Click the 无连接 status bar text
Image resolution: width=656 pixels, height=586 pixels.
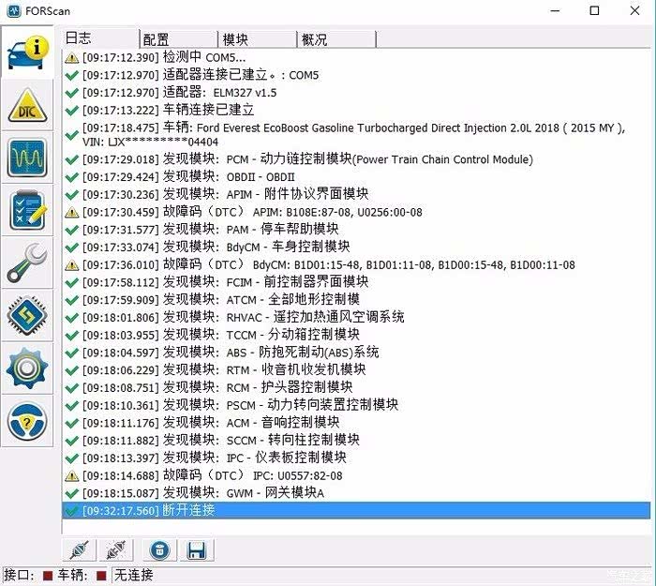point(134,575)
